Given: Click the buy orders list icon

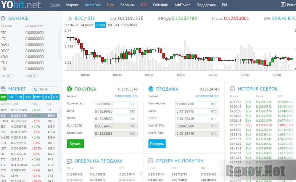Looking at the screenshot, I should tap(151, 161).
